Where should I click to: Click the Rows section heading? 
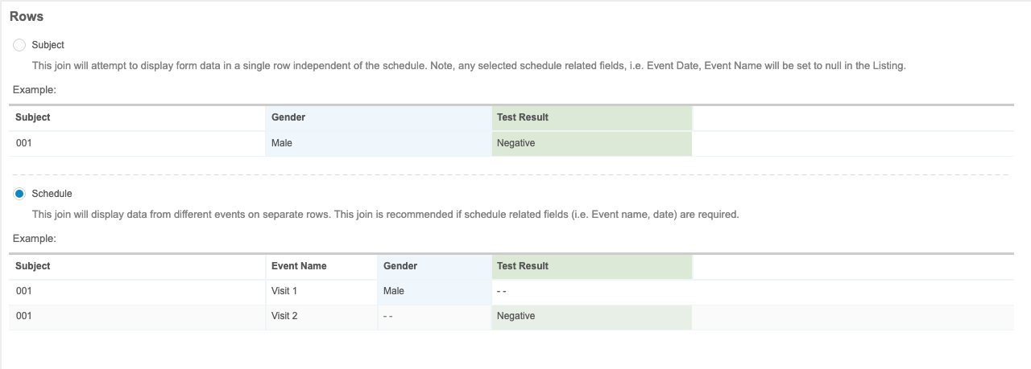click(x=27, y=16)
